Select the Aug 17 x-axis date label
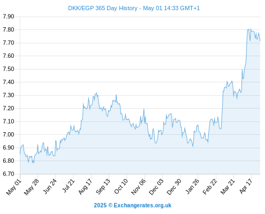 85,187
